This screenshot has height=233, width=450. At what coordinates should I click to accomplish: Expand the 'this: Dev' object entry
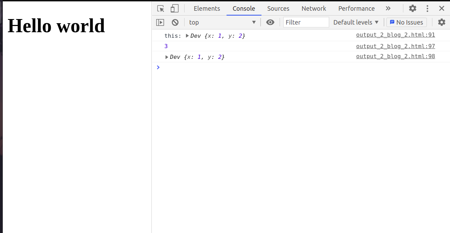coord(187,36)
